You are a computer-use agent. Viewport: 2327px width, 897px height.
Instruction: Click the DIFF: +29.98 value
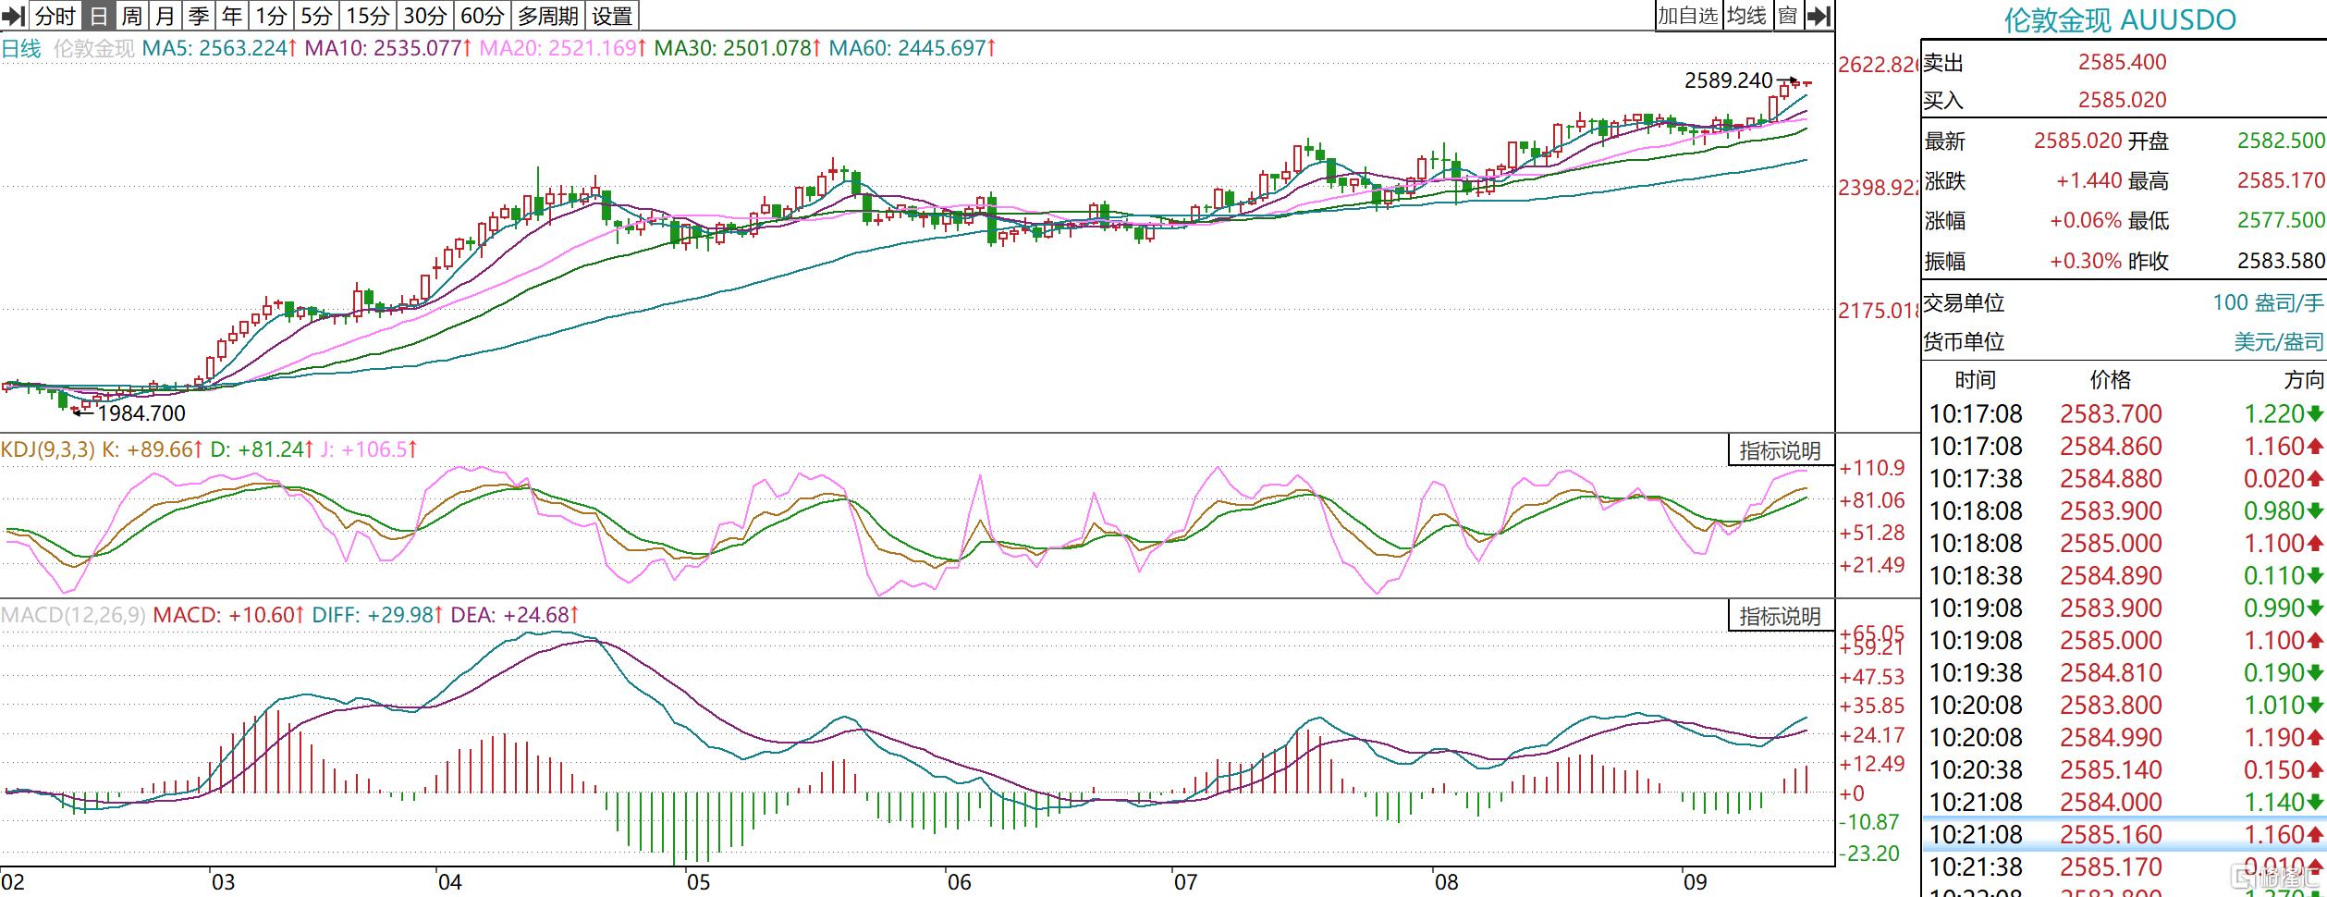coord(377,615)
